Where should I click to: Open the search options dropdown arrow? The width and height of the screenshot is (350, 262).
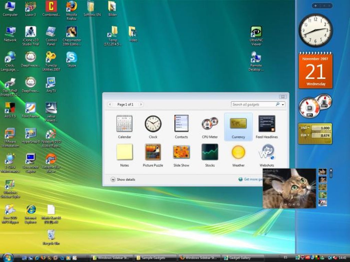283,104
